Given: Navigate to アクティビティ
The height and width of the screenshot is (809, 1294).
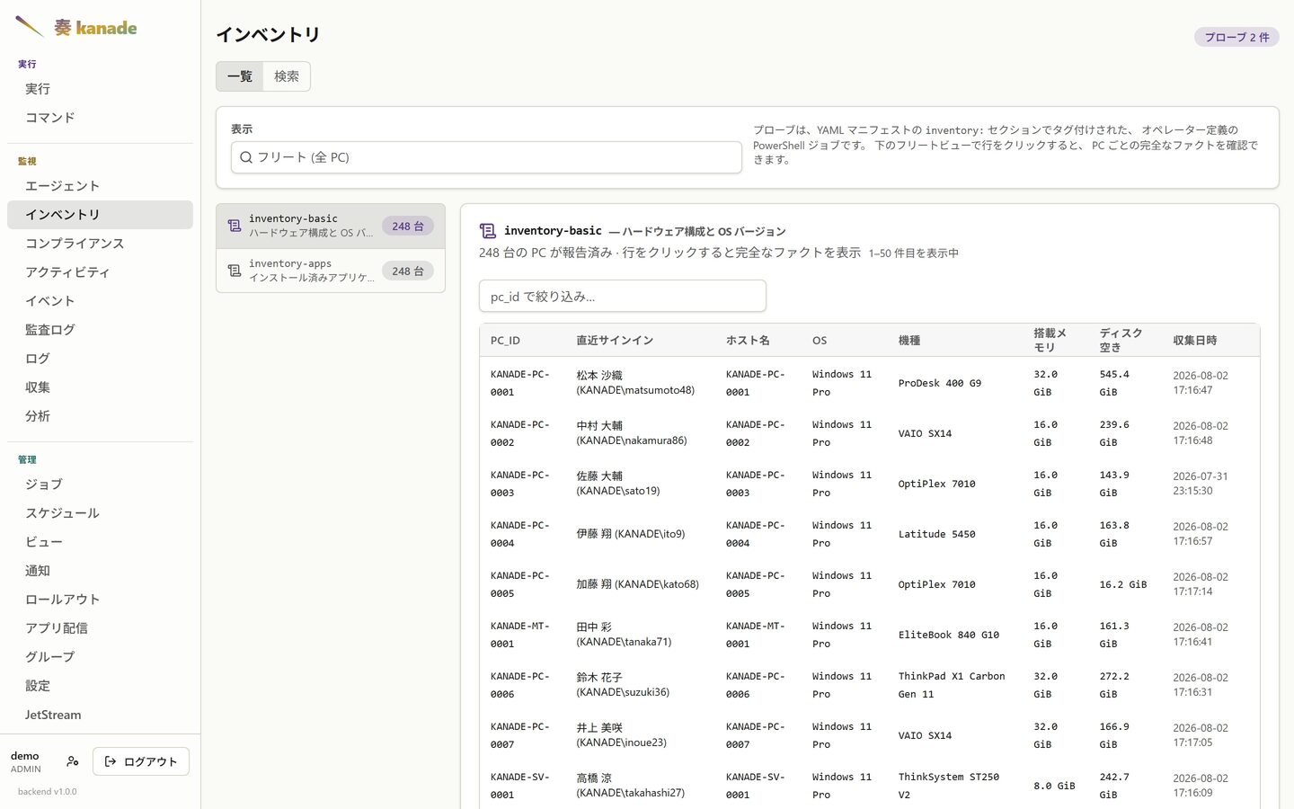Looking at the screenshot, I should 100,272.
